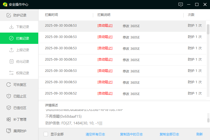Screen dimensions: 210x140
Task: Switch to the 拦截记录 tab
Action: tap(19, 38)
